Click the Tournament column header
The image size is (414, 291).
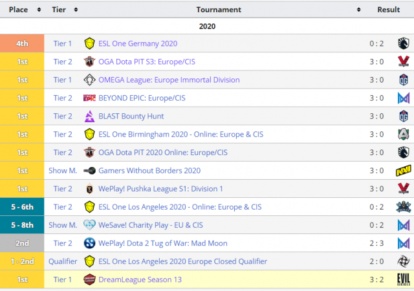point(219,10)
